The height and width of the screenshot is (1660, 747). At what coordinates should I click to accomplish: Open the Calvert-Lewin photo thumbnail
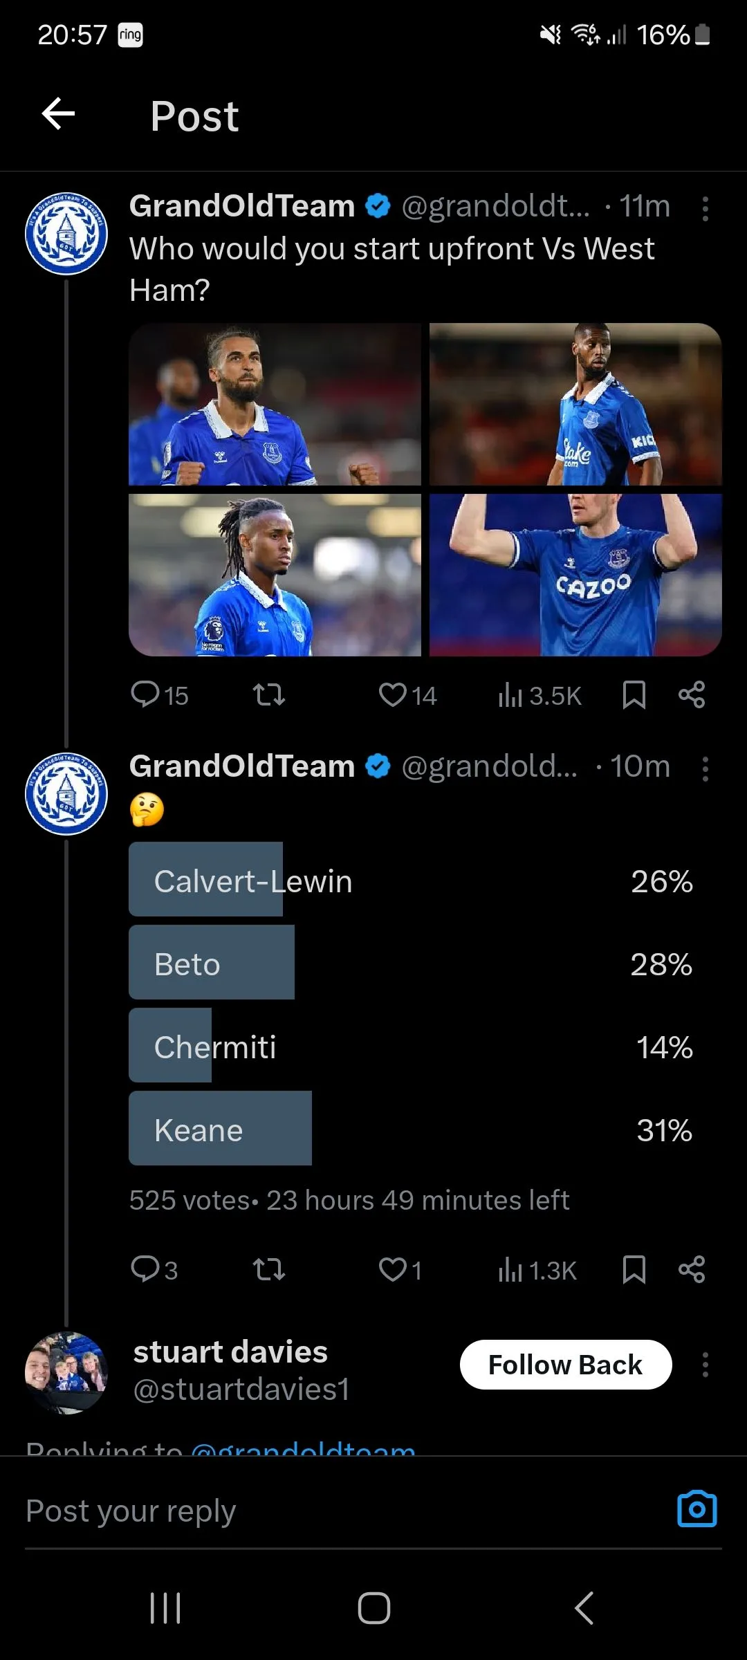[275, 404]
